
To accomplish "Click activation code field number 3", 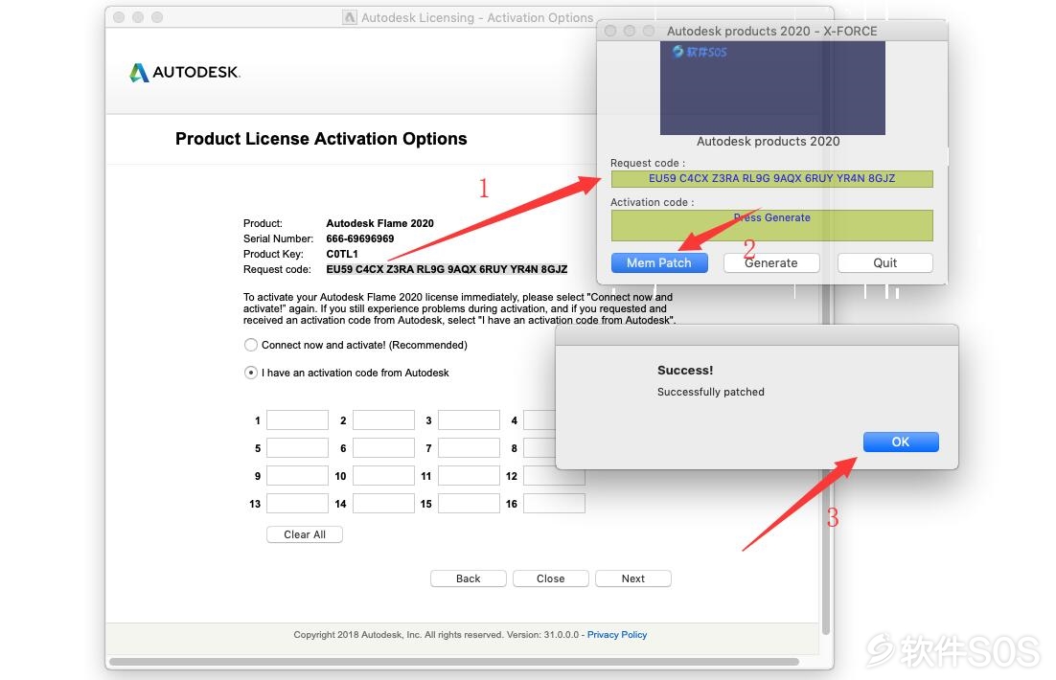I will 469,420.
